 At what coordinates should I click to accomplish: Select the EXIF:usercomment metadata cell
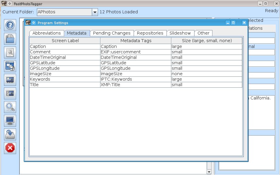point(136,52)
